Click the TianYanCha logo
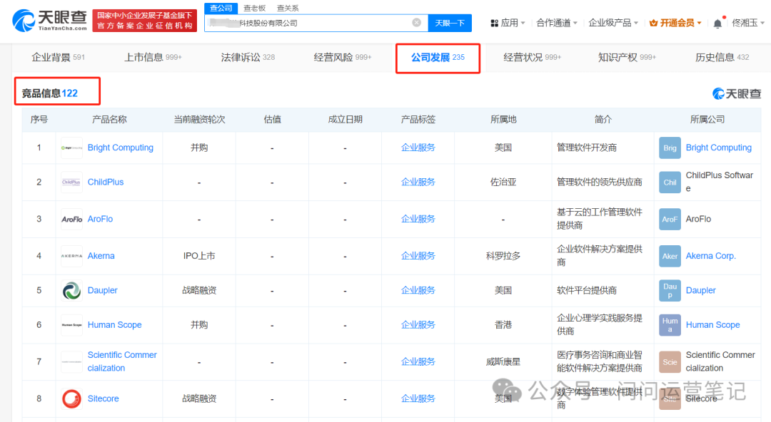The image size is (771, 422). (49, 21)
